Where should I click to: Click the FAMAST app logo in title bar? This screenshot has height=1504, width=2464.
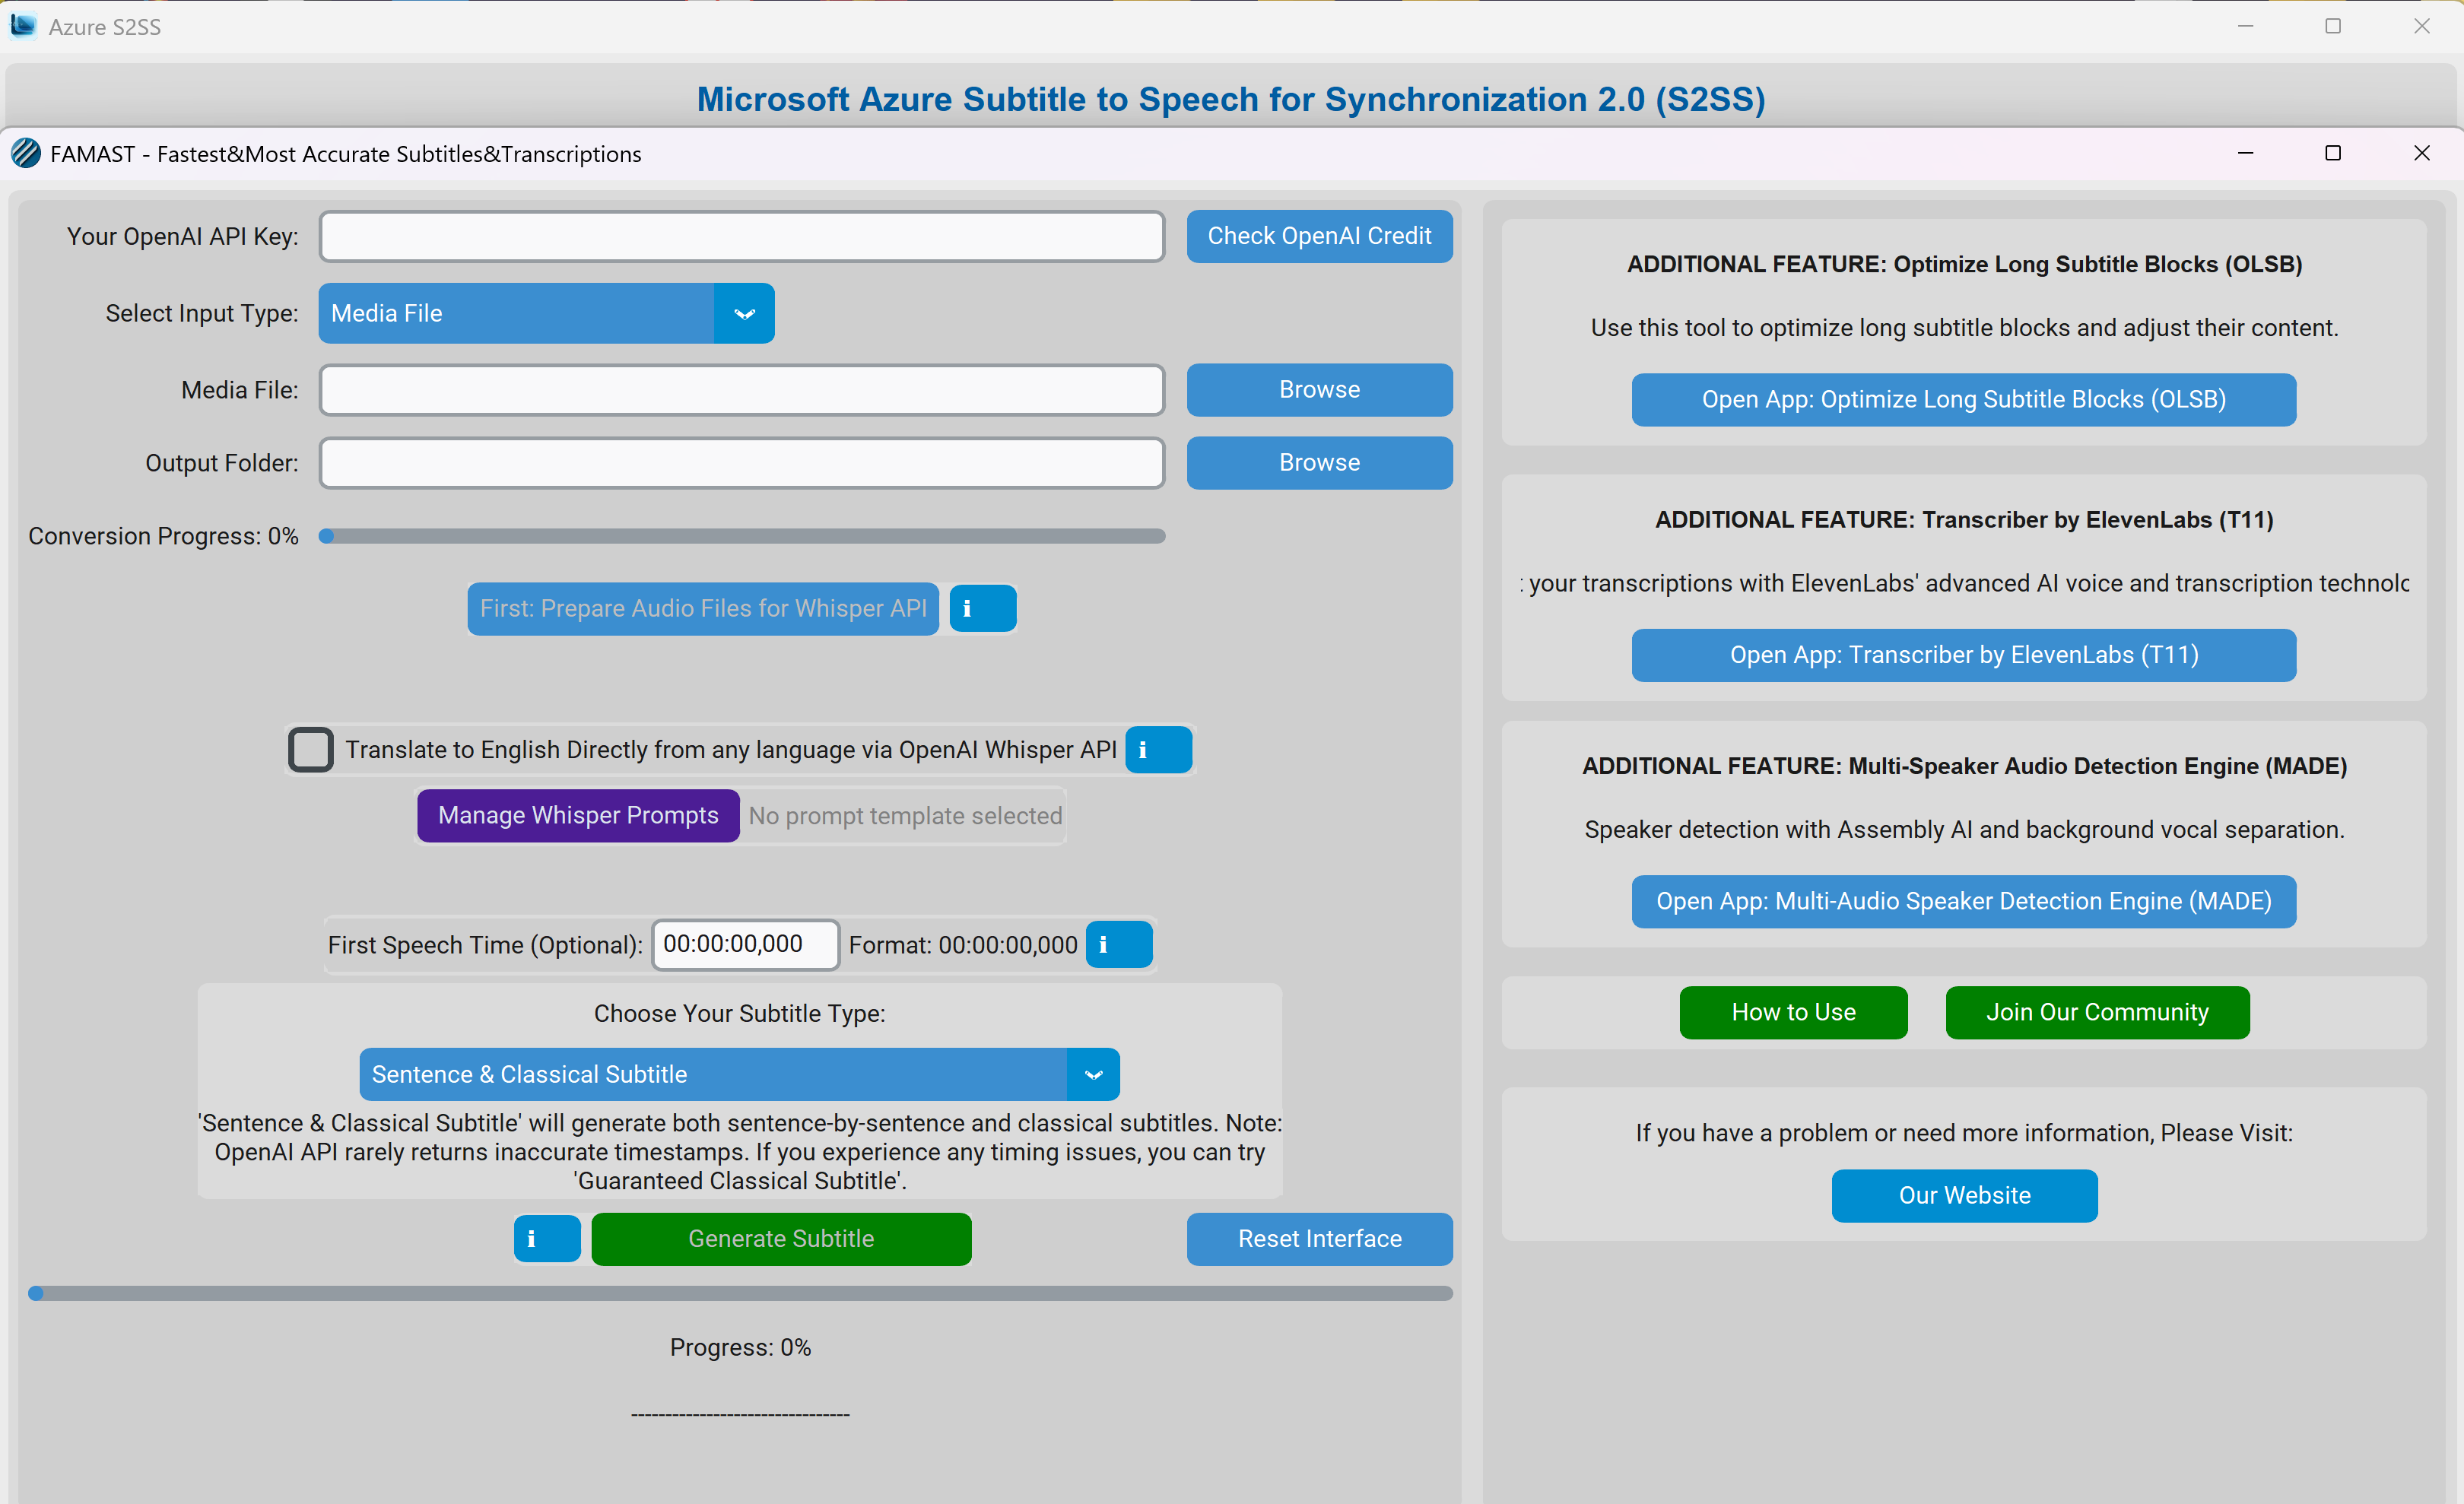pos(26,154)
